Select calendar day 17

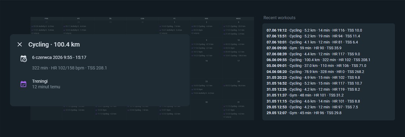[239, 61]
